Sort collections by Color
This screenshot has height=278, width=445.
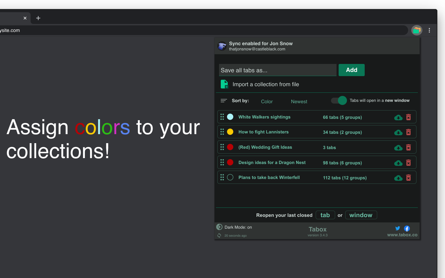coord(267,101)
